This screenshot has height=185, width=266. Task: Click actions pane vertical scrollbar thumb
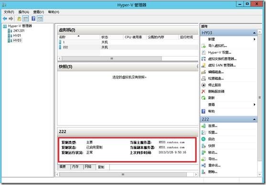pyautogui.click(x=260, y=97)
